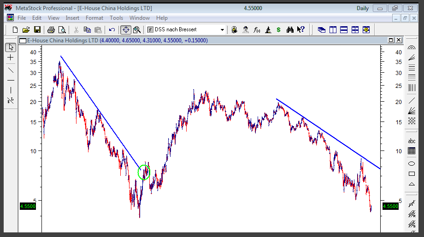Open a file via the folder icon
Image resolution: width=424 pixels, height=237 pixels.
coord(26,30)
